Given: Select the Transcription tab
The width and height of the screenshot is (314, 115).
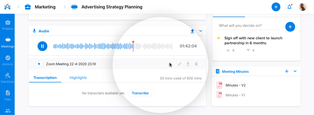Looking at the screenshot, I should coord(45,78).
